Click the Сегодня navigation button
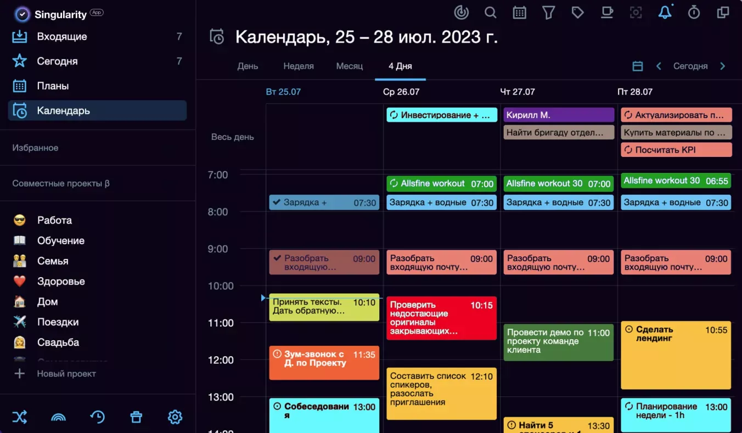The image size is (742, 433). point(690,66)
